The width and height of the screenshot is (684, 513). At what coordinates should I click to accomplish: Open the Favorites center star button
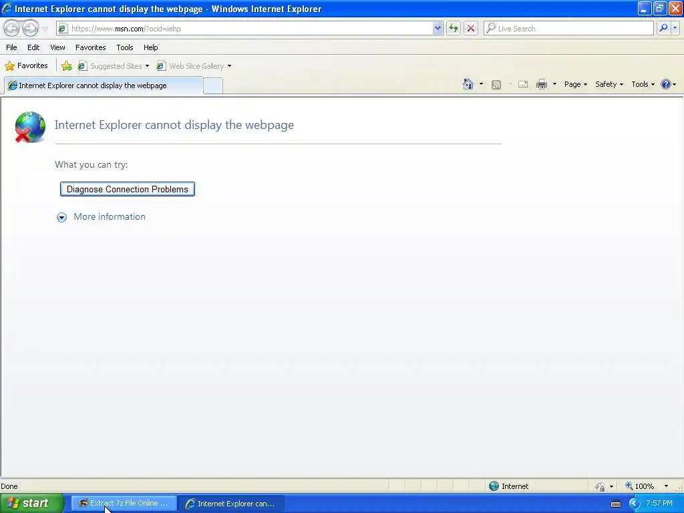26,66
